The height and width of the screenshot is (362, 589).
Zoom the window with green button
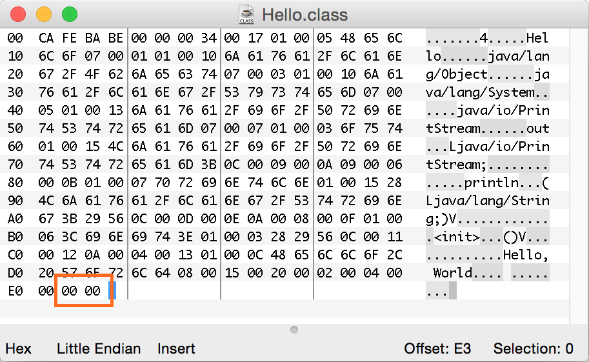coord(69,14)
